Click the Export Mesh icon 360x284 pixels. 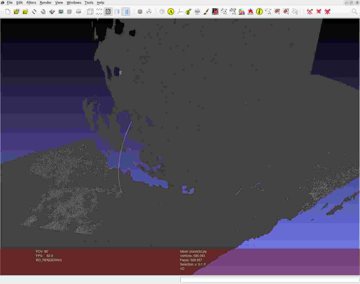[52, 12]
